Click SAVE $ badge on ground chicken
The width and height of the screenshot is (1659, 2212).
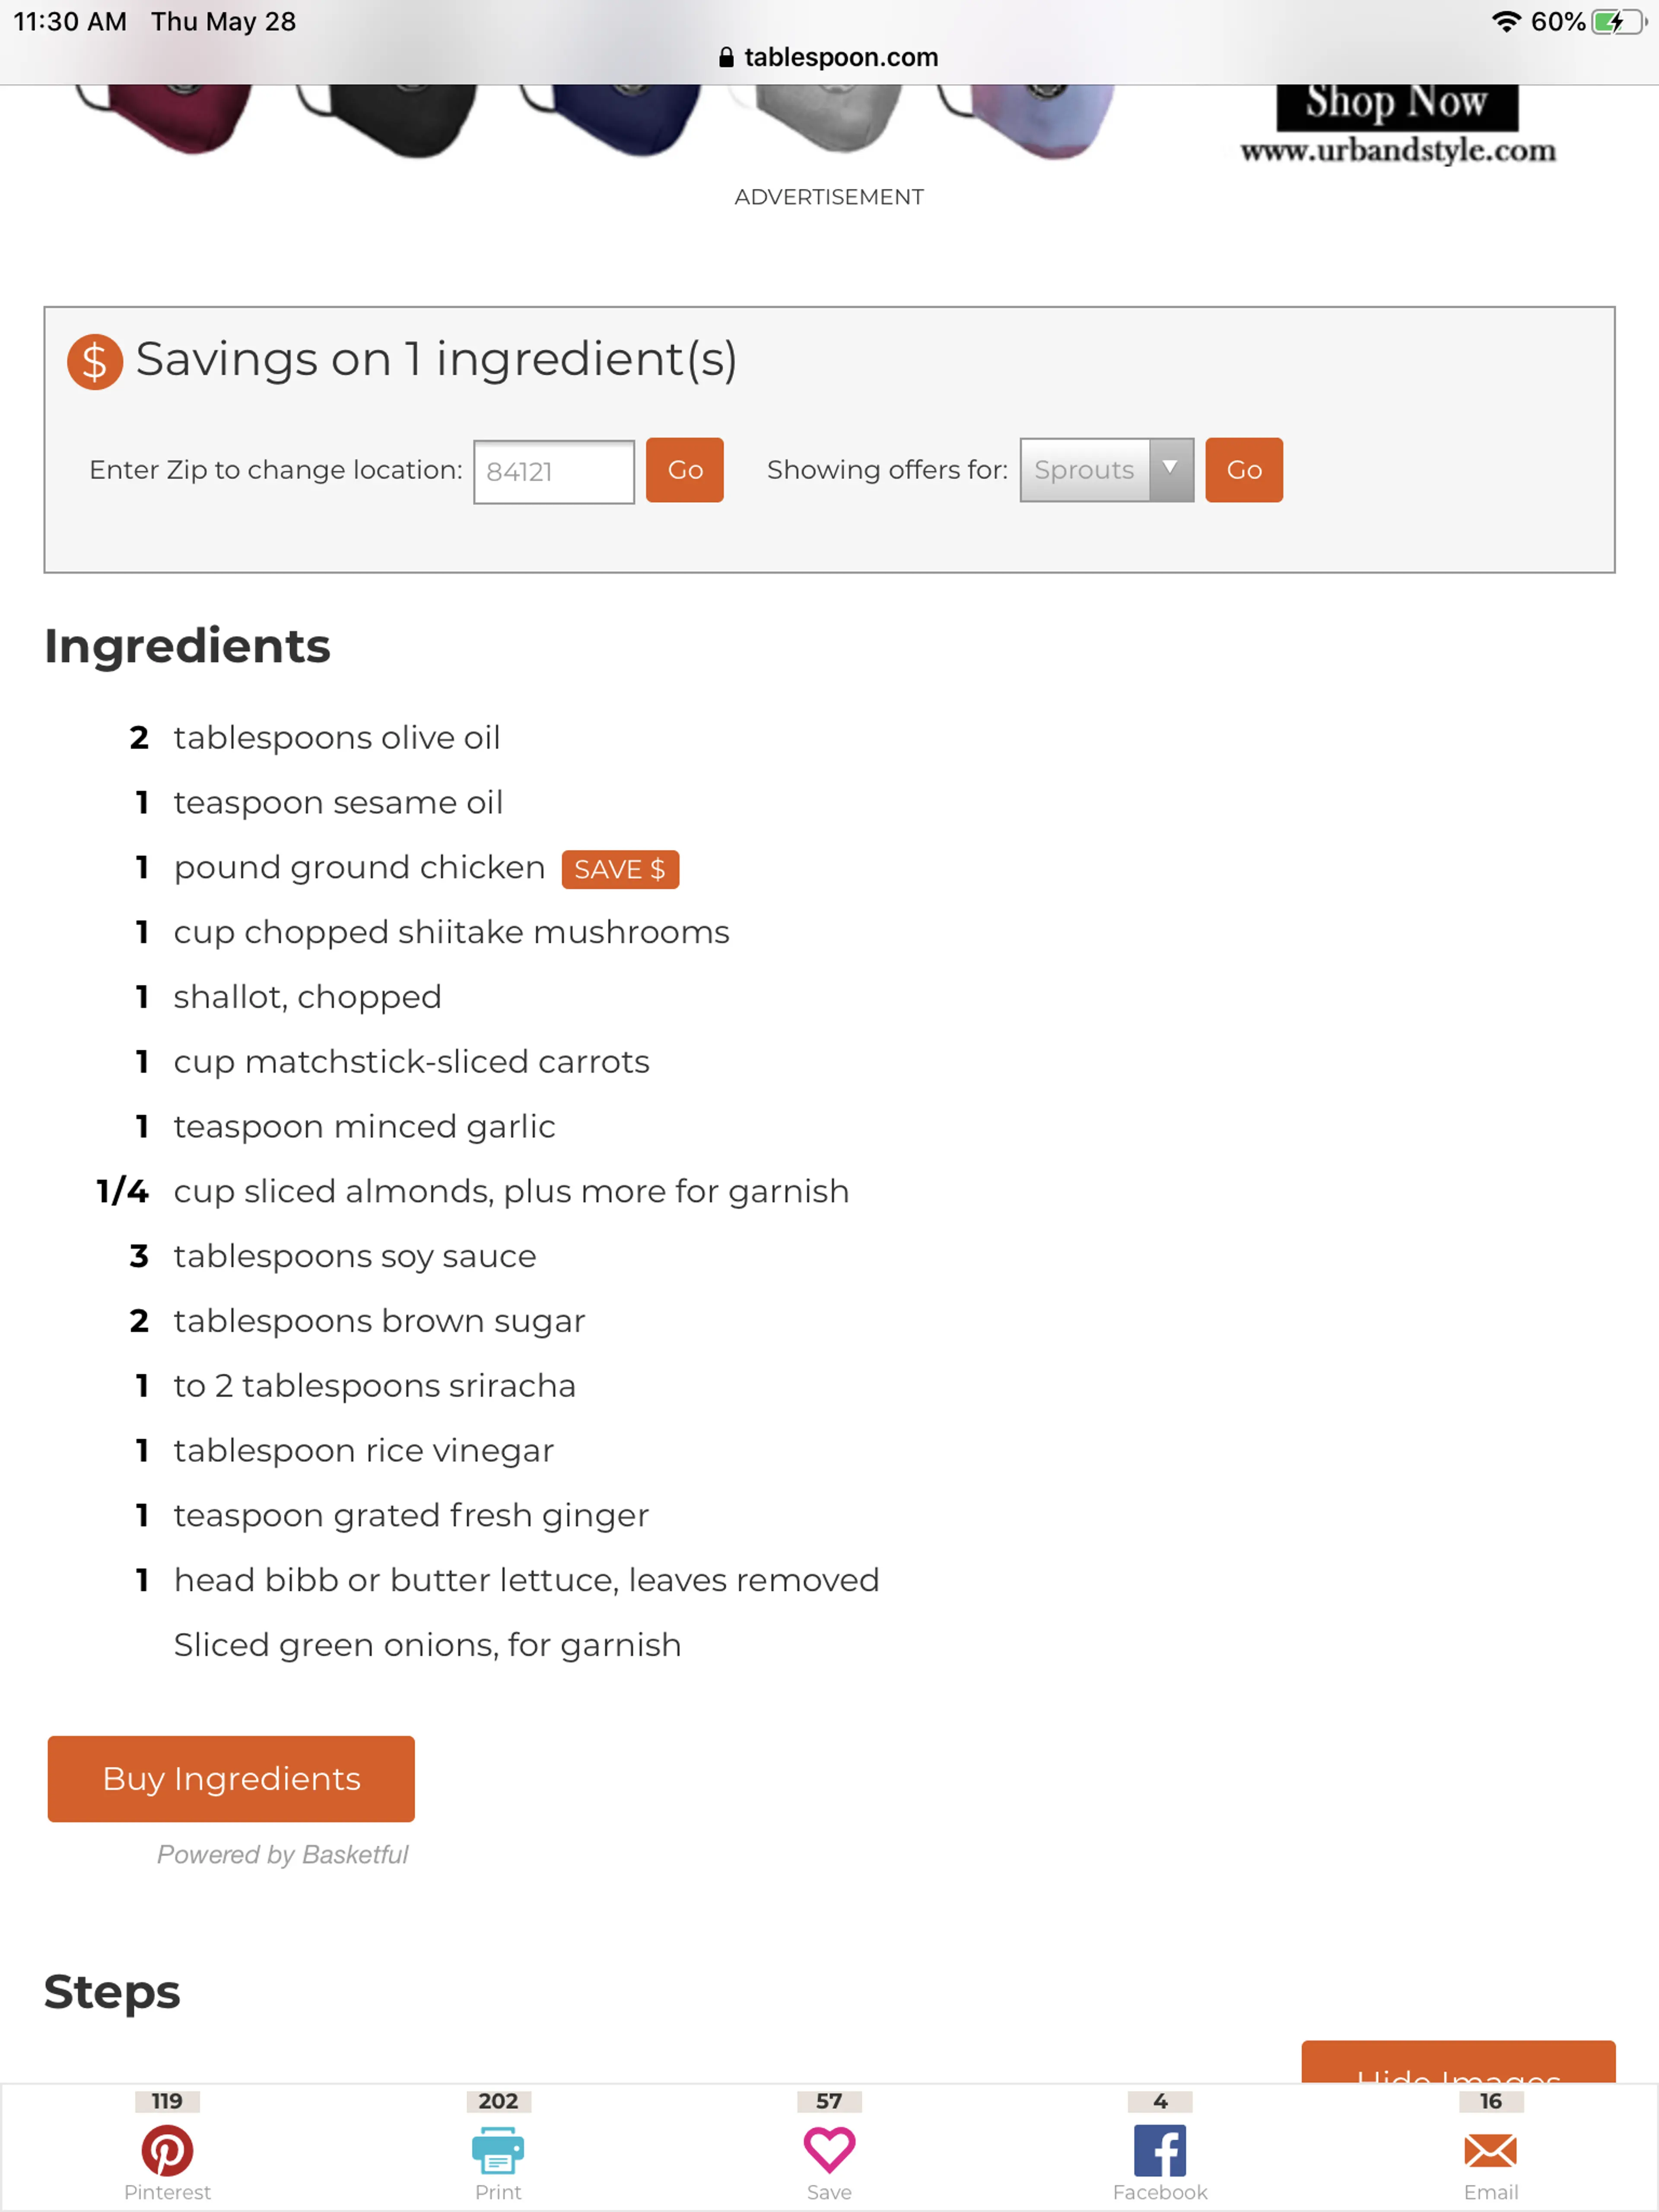click(620, 869)
